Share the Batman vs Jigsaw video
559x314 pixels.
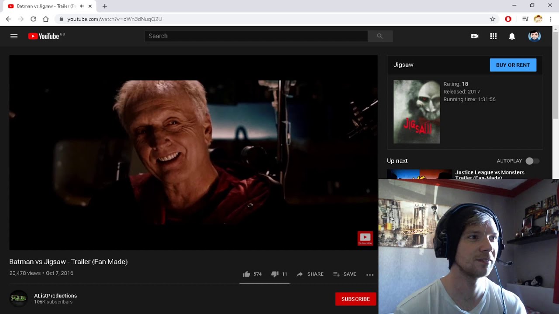click(x=310, y=274)
